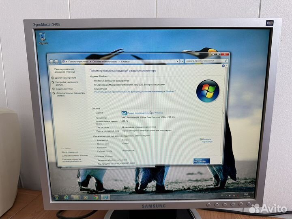292x219 pixels.
Task: Click the Windows 7 upgrade features link
Action: point(135,92)
